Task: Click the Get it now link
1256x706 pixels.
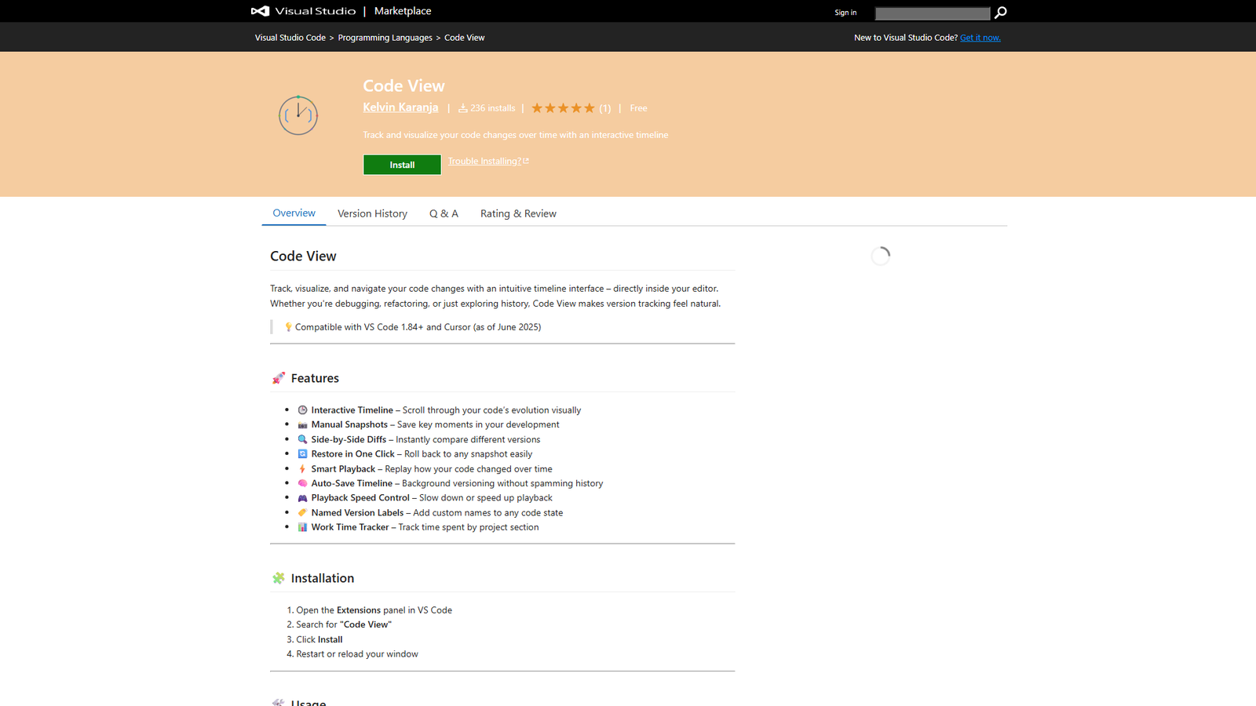Action: (980, 37)
